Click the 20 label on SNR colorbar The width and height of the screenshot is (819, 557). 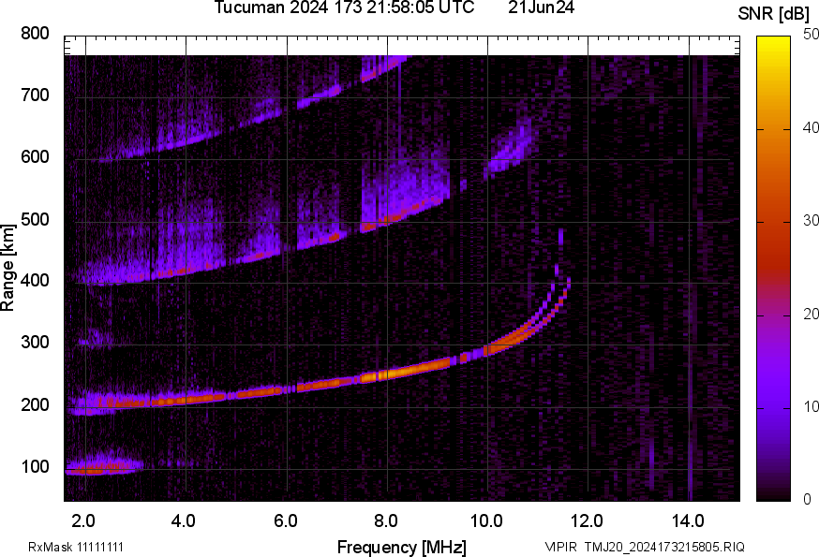pos(811,315)
